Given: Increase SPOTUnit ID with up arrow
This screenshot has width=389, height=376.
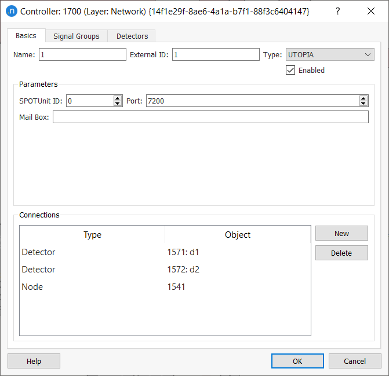Looking at the screenshot, I should (118, 98).
